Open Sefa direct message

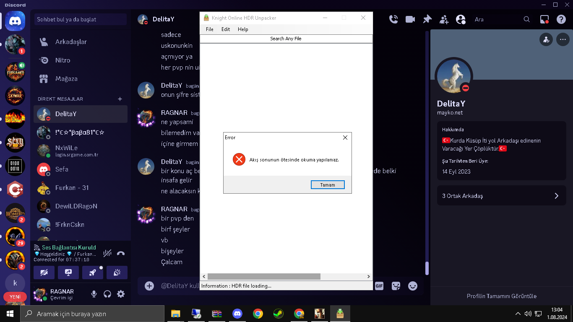pyautogui.click(x=81, y=169)
